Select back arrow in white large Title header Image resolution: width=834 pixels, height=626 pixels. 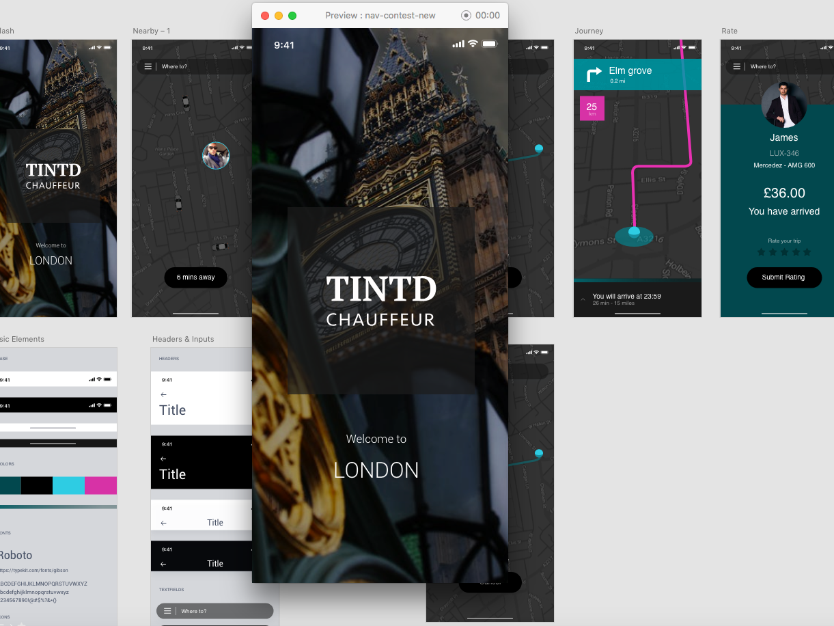(163, 394)
